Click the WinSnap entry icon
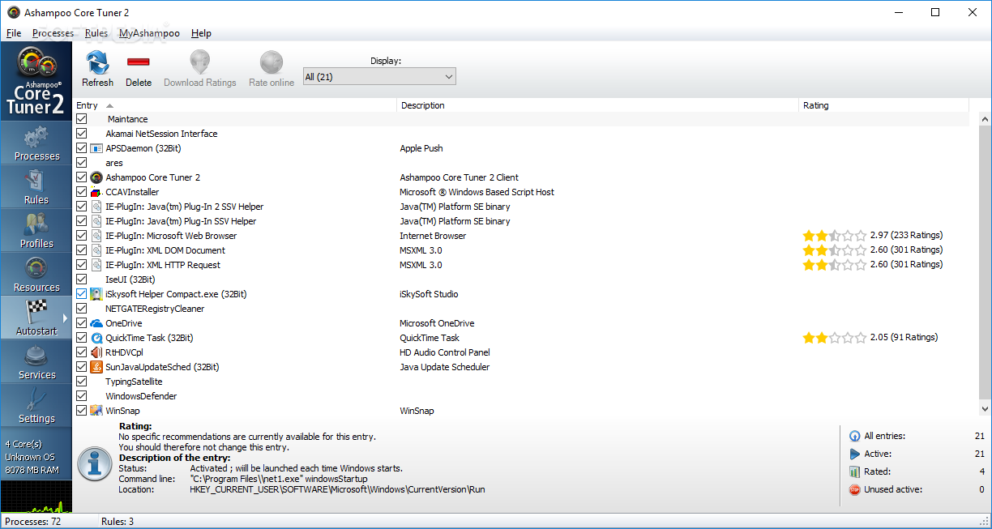 coord(96,411)
